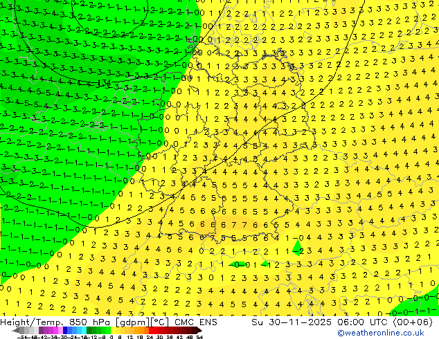Click the dark maroon right arrow end of the colour scale

tap(199, 330)
